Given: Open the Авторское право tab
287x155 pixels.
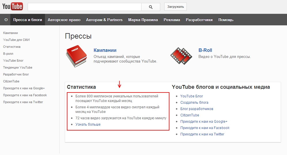Looking at the screenshot, I should click(64, 20).
